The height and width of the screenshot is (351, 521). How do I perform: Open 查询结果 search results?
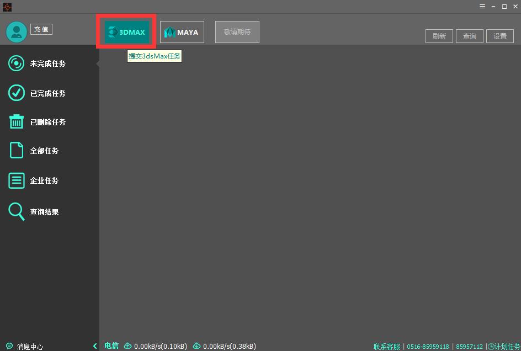44,212
